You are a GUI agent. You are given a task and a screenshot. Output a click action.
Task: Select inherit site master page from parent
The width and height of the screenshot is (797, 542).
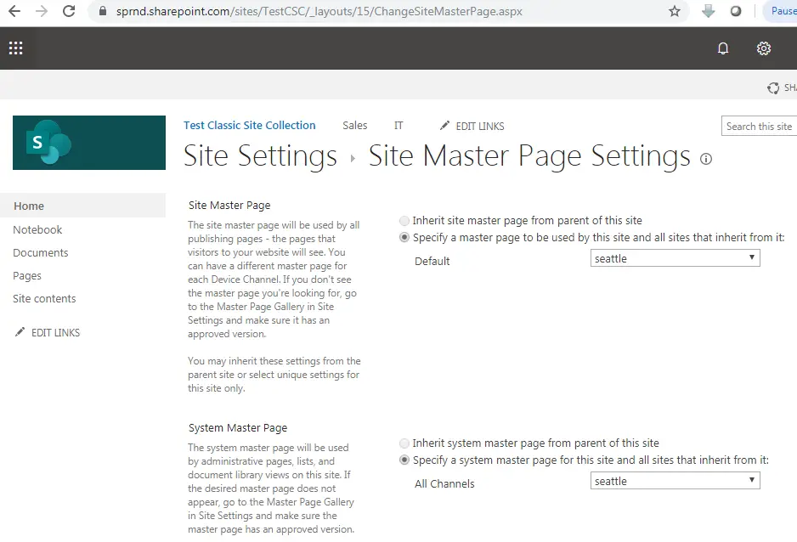point(404,220)
